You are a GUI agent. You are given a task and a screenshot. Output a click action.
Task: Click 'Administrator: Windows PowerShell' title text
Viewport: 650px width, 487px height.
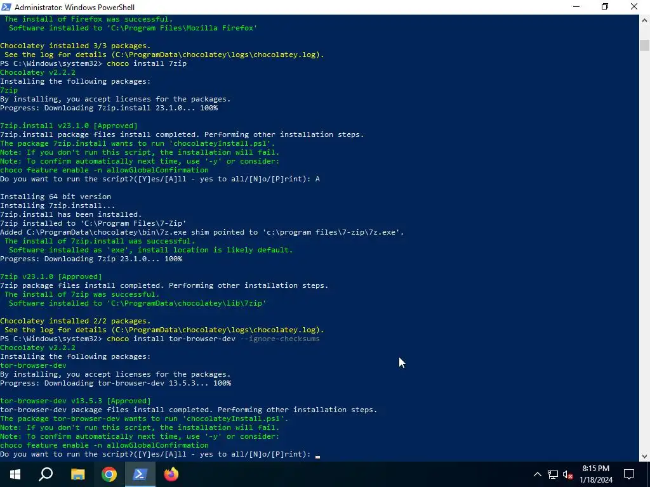click(x=75, y=7)
